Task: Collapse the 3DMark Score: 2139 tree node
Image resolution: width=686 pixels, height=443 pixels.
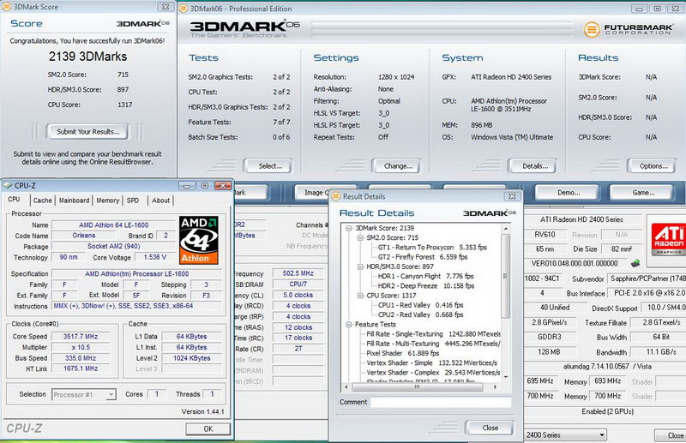Action: [349, 228]
